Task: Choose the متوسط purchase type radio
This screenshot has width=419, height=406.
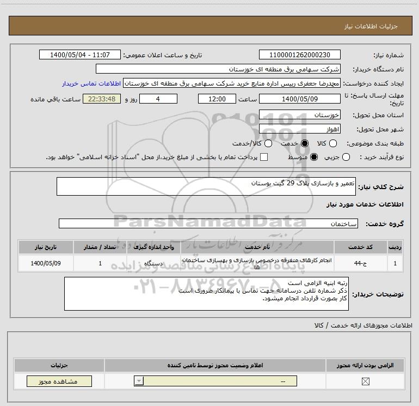Action: click(x=314, y=157)
